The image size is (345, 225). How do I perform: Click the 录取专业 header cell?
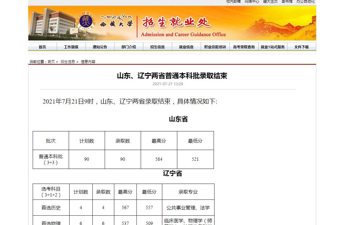click(x=188, y=192)
